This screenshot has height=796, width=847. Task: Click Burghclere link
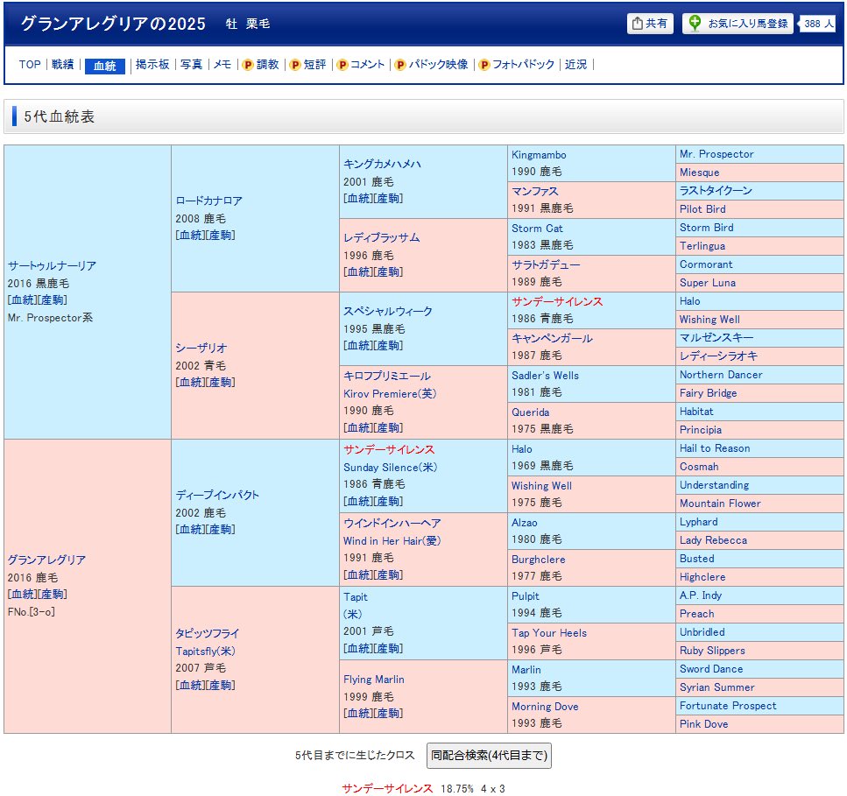539,559
